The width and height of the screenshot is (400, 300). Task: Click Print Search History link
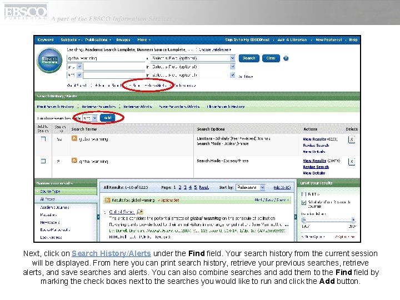pos(56,107)
